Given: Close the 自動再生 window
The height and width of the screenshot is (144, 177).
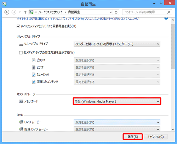Looking at the screenshot, I should pyautogui.click(x=170, y=3).
